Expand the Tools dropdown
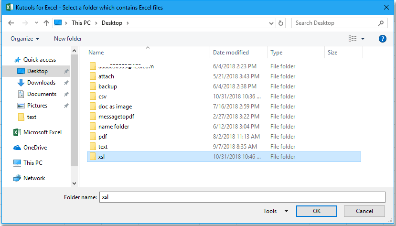Viewport: 396px width, 226px height. tap(276, 211)
